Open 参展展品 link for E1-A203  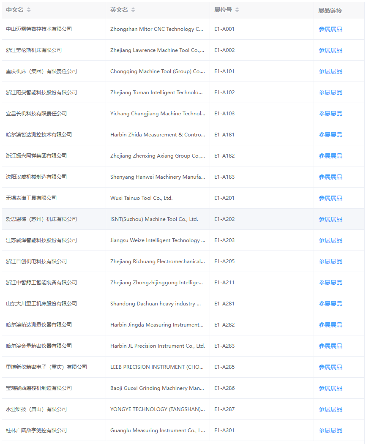pos(330,240)
